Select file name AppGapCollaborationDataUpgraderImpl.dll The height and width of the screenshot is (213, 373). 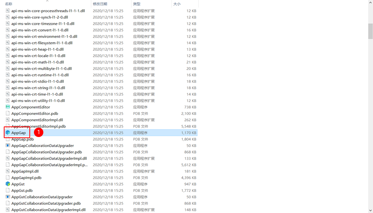click(49, 158)
